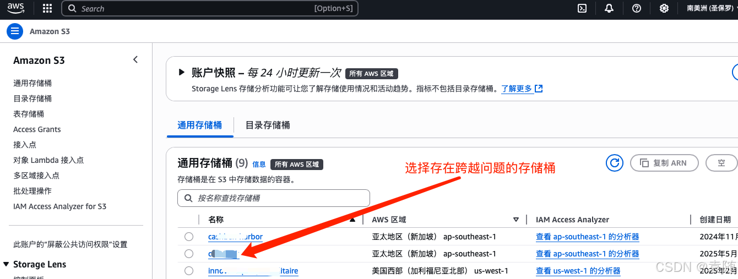This screenshot has width=738, height=279.
Task: Open IAM Access Analyzer for S3
Action: click(59, 206)
